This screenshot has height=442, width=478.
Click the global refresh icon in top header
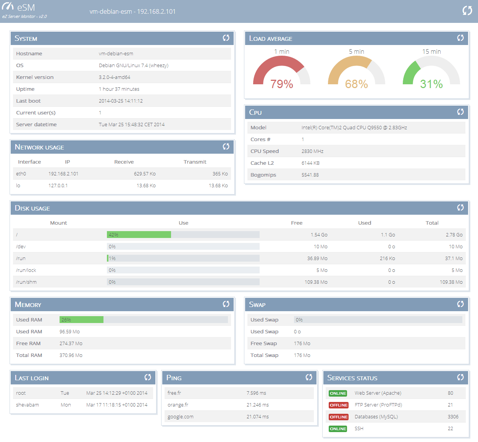coord(467,11)
